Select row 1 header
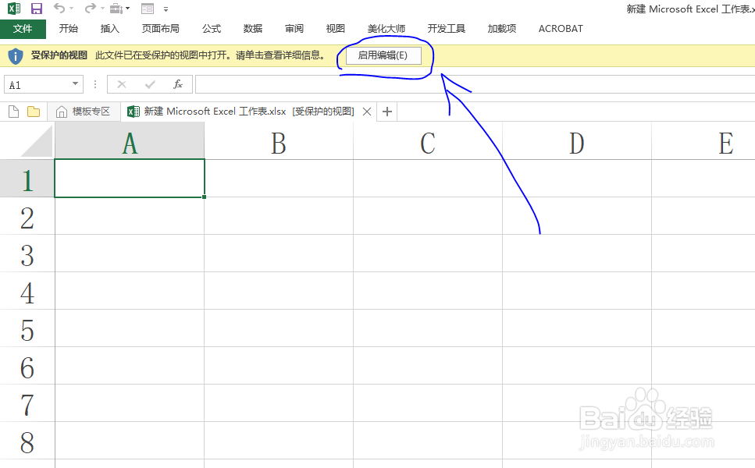This screenshot has height=468, width=755. [x=27, y=178]
